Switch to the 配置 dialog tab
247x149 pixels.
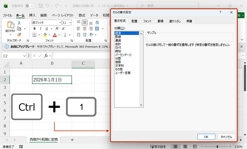coord(134,21)
